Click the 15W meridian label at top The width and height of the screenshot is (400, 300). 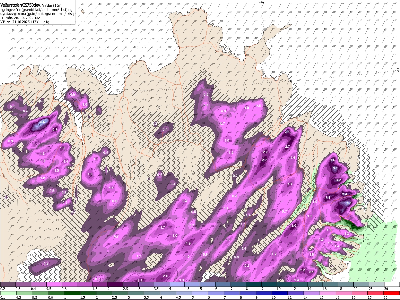[262, 2]
